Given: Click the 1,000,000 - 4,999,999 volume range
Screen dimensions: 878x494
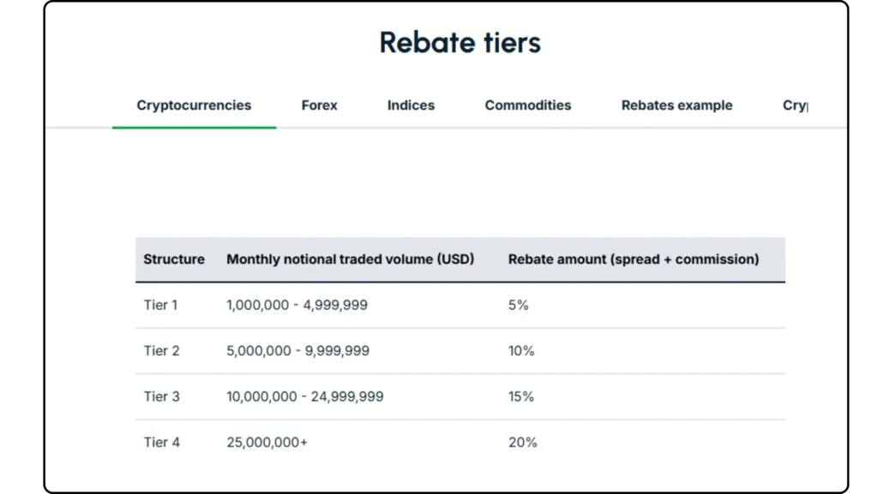Looking at the screenshot, I should (x=297, y=305).
